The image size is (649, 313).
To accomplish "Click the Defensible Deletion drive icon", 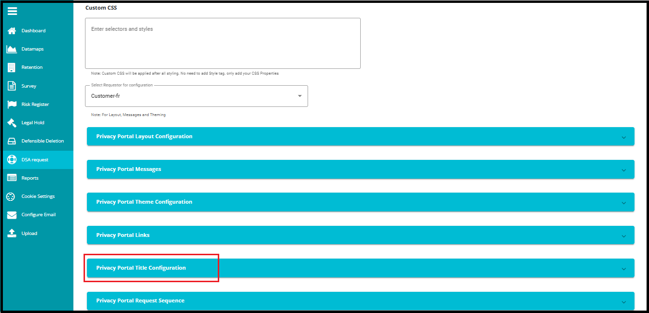I will (12, 141).
